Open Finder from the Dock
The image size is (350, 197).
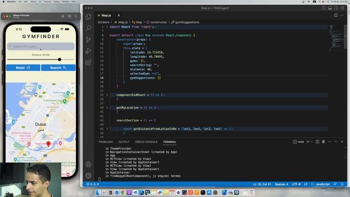coord(98,192)
